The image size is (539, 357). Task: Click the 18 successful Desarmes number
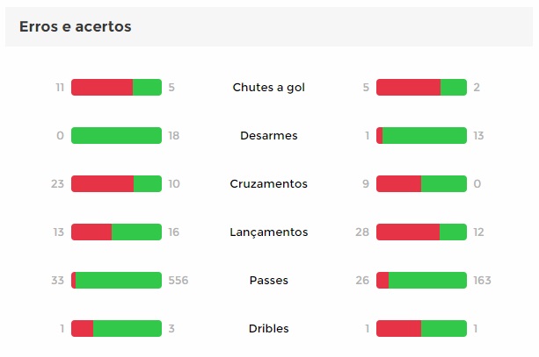(174, 136)
